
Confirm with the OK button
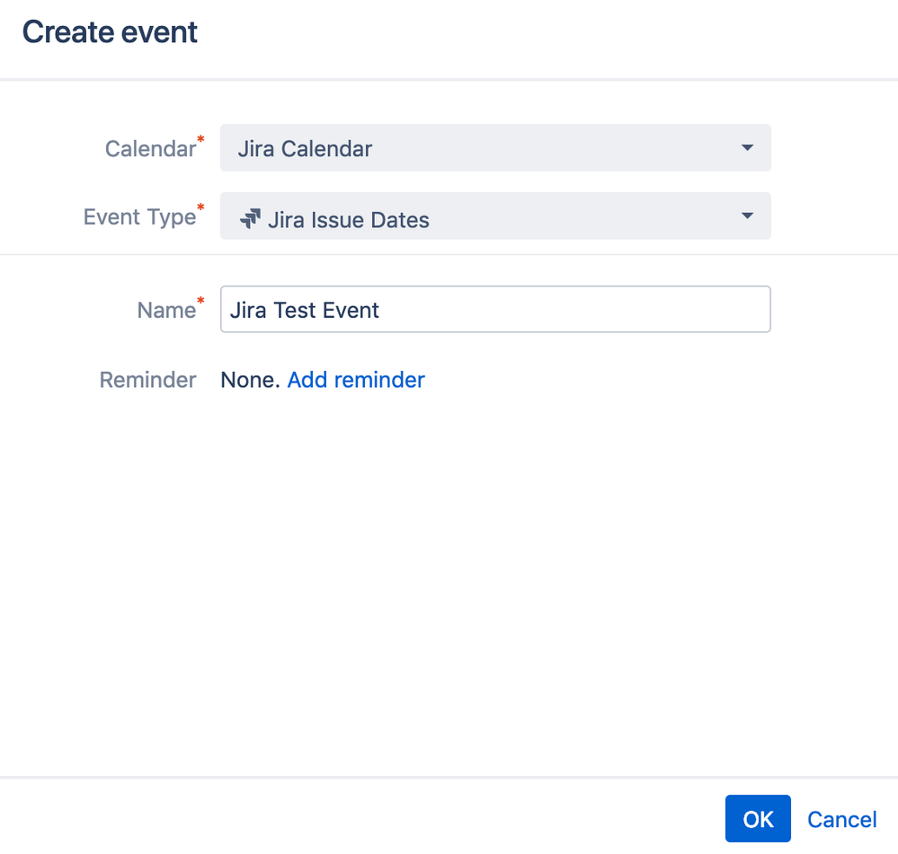pyautogui.click(x=757, y=819)
